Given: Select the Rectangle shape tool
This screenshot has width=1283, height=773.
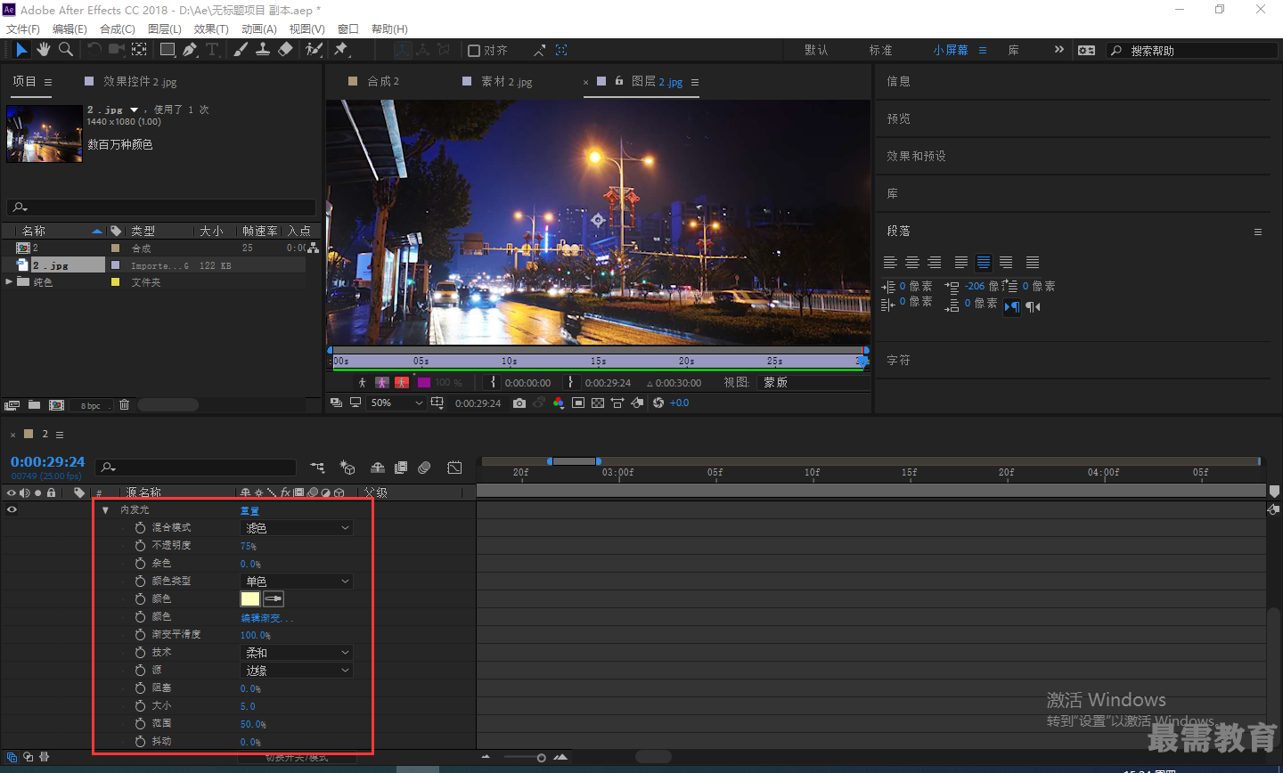Looking at the screenshot, I should tap(167, 50).
